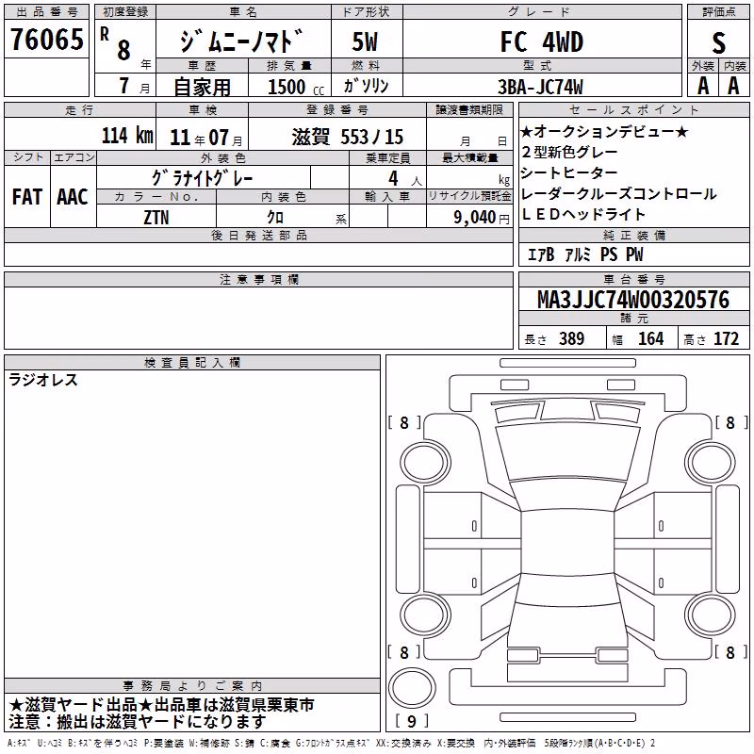This screenshot has height=754, width=754.
Task: Click the inspection expiry 11年07月
Action: coord(206,138)
